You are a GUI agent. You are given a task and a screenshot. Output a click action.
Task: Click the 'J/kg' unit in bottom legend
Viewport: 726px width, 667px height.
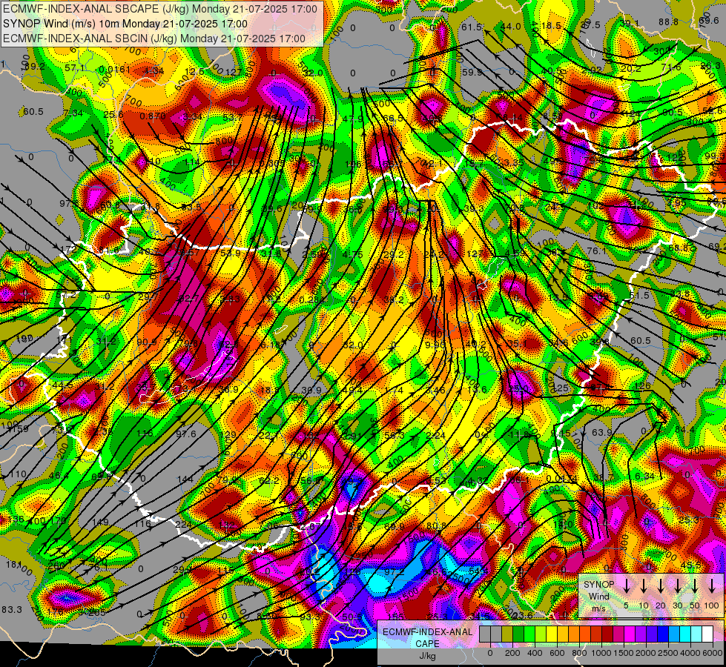427,656
